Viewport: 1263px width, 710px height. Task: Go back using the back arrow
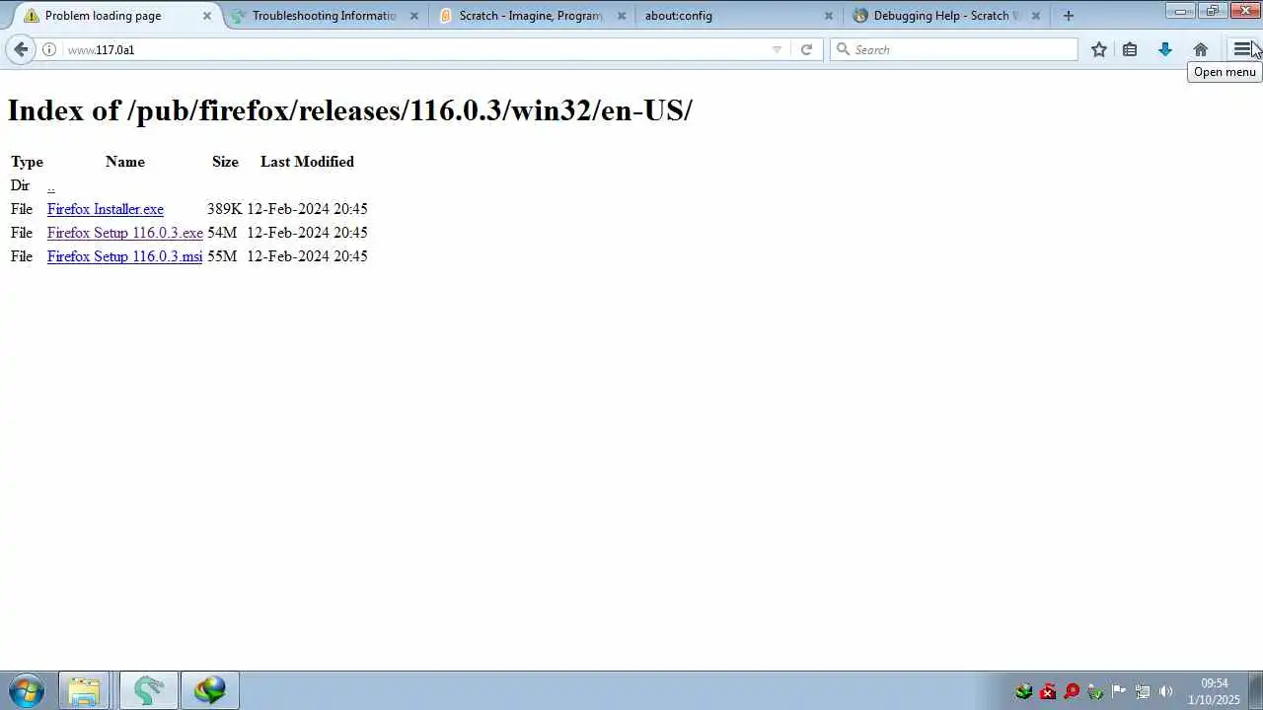click(x=21, y=49)
